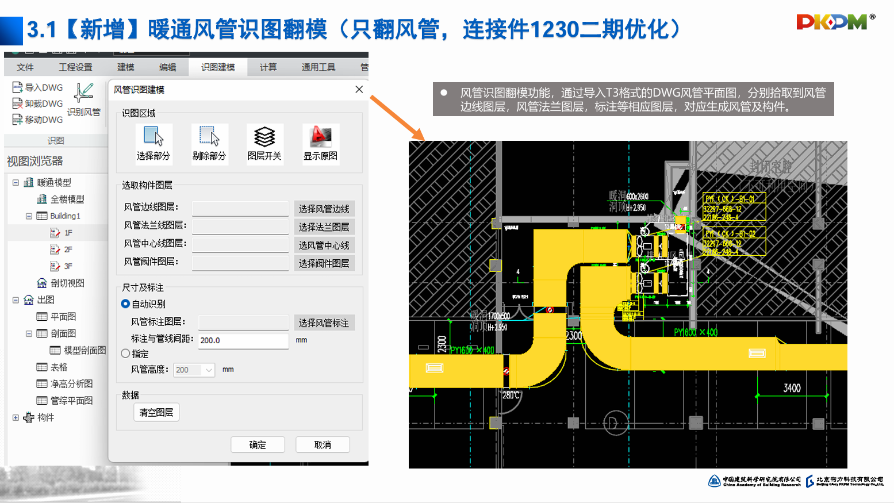
Task: Click the 选择风管标注 button
Action: point(324,323)
